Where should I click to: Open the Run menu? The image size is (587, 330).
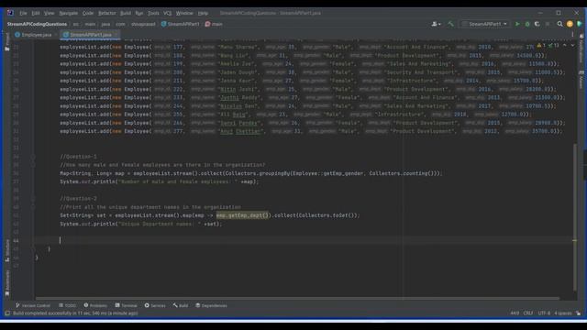click(x=139, y=13)
